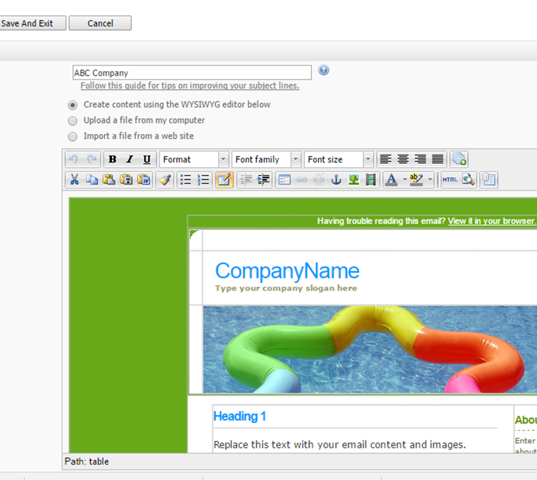Select 'Upload a file from my computer' option
Viewport: 537px width, 480px height.
pyautogui.click(x=72, y=121)
